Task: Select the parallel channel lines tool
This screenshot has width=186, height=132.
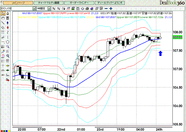Action: [x=3, y=28]
